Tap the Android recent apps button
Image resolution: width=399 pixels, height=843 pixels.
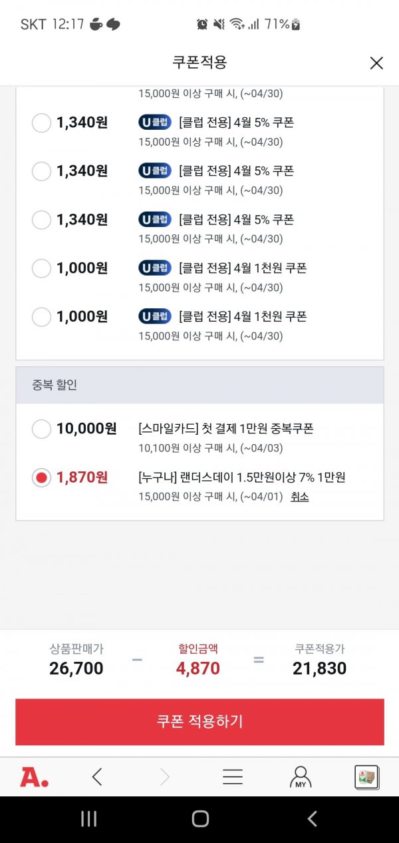[88, 819]
